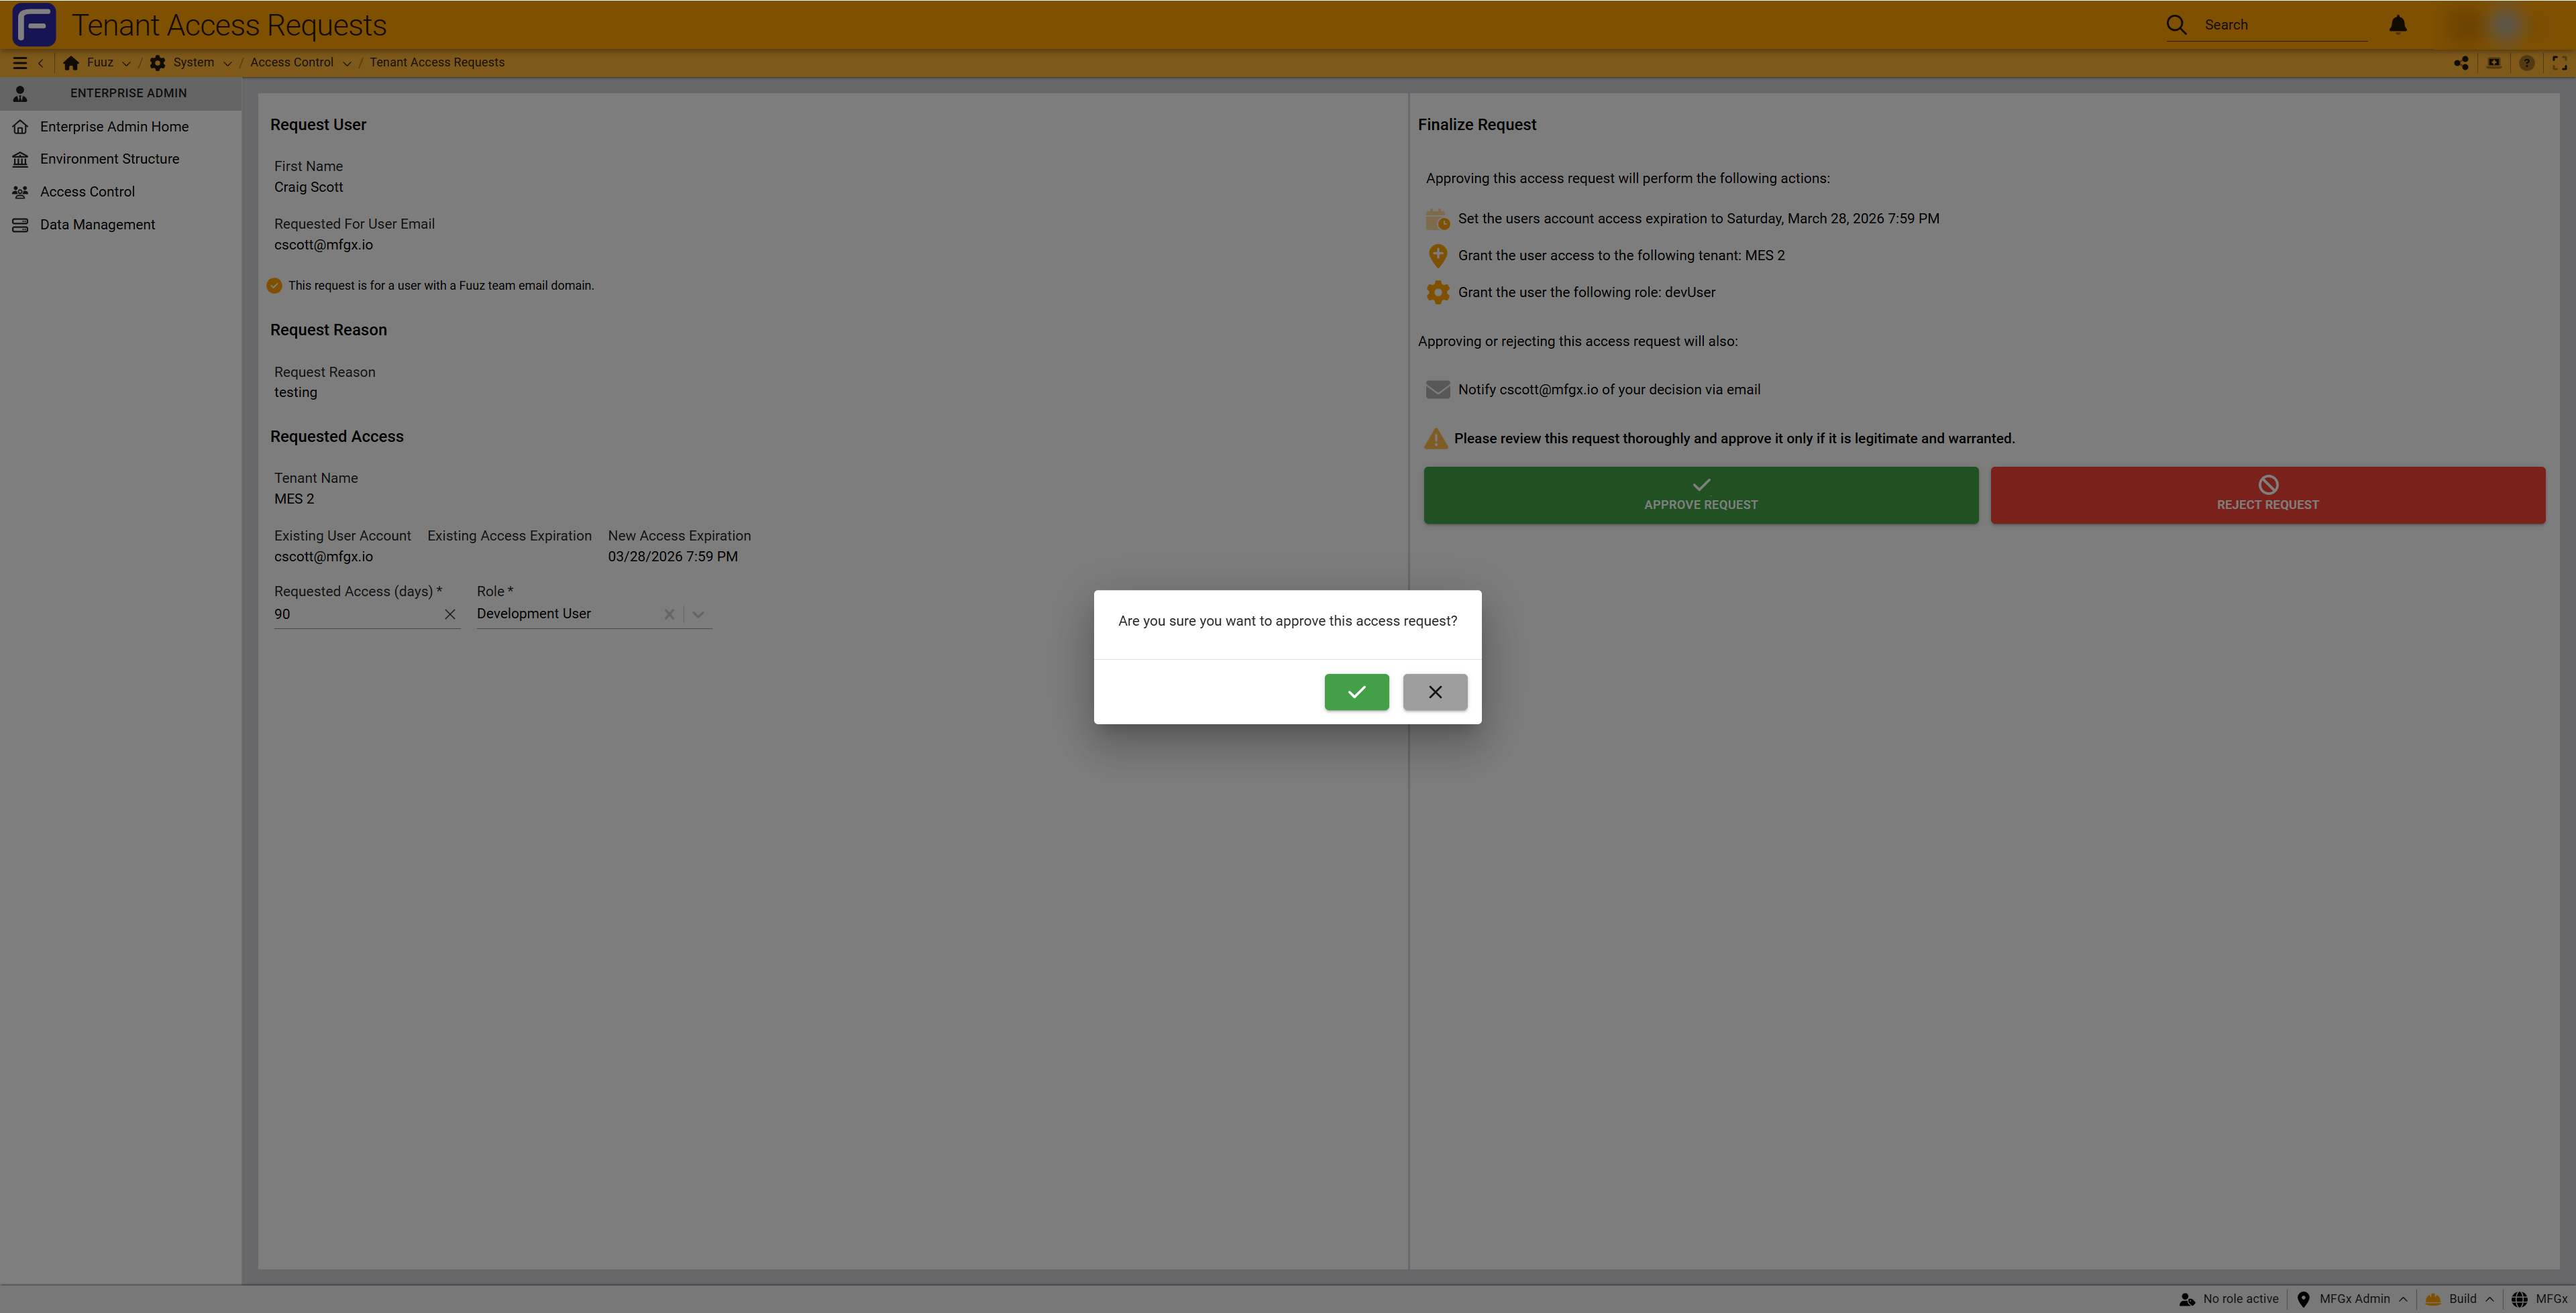Click the home icon in breadcrumb
2576x1313 pixels.
point(71,62)
